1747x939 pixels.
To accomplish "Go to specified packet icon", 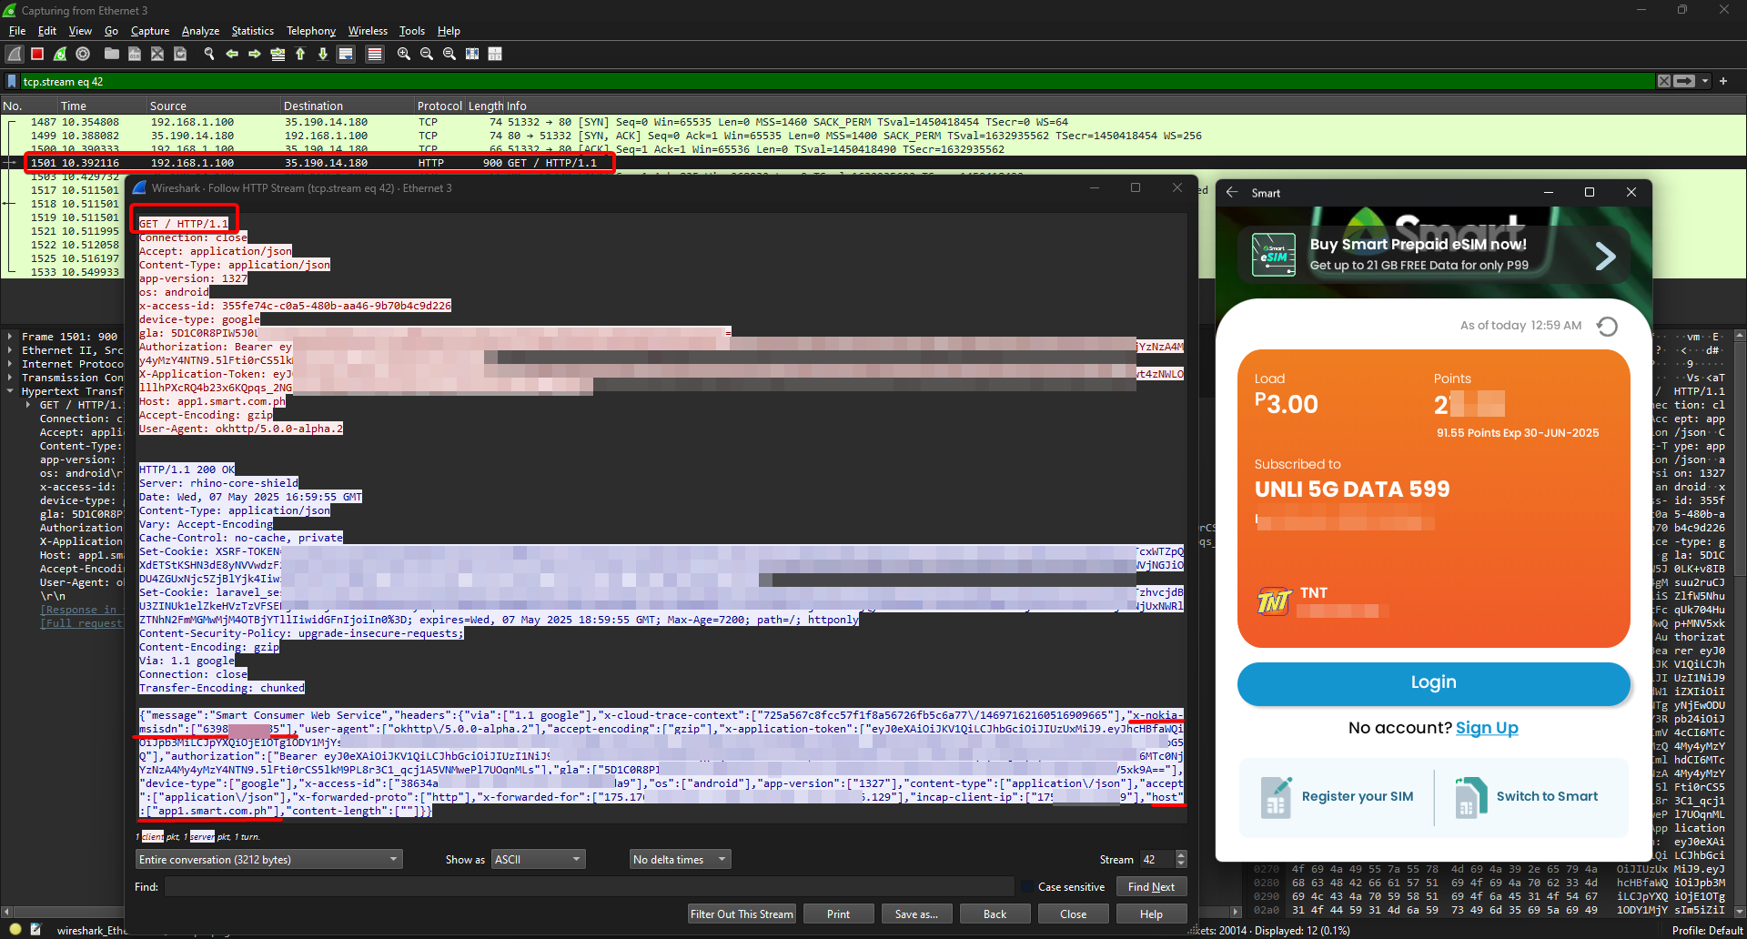I will coord(278,54).
